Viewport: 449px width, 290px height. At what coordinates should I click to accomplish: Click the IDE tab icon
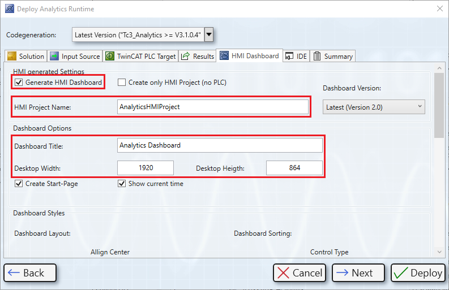click(x=289, y=56)
